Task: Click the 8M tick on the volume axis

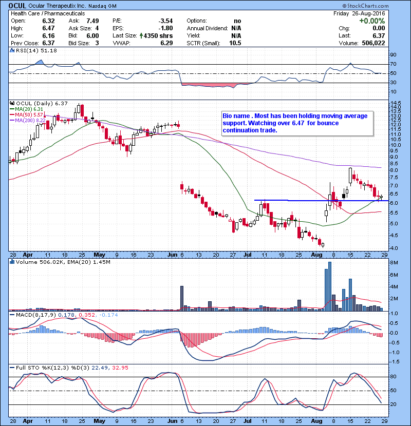Action: click(x=394, y=263)
